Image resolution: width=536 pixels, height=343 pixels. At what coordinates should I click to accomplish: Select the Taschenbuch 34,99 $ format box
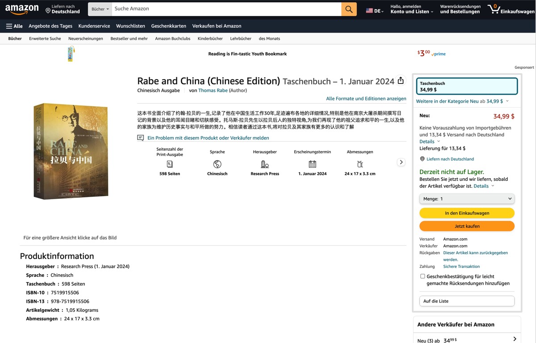[x=467, y=86]
